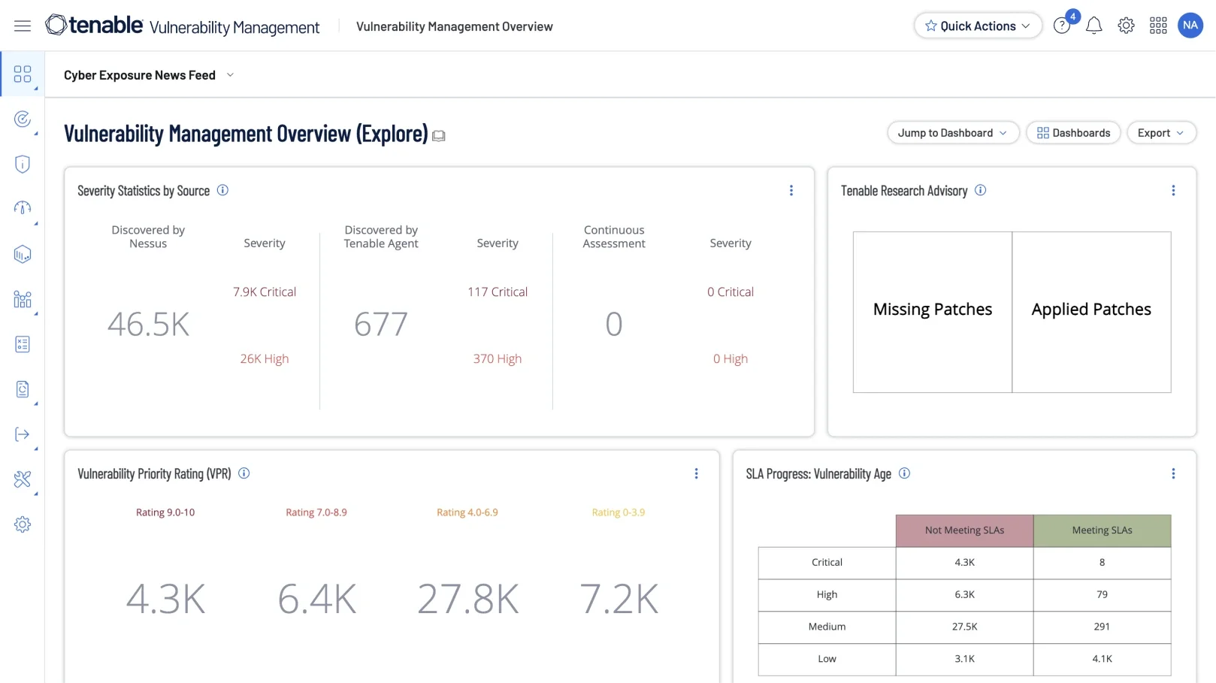The image size is (1216, 683).
Task: Click the Medium row 27.5K cell
Action: [964, 627]
